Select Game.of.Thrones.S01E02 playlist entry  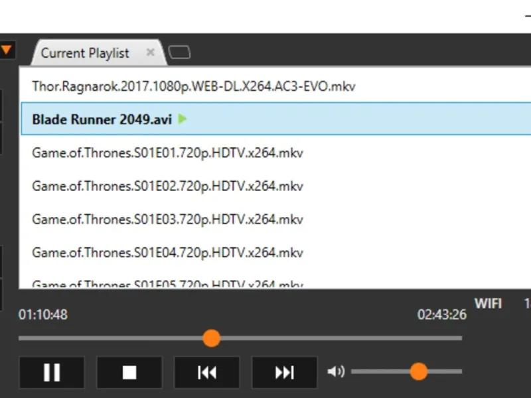coord(275,186)
